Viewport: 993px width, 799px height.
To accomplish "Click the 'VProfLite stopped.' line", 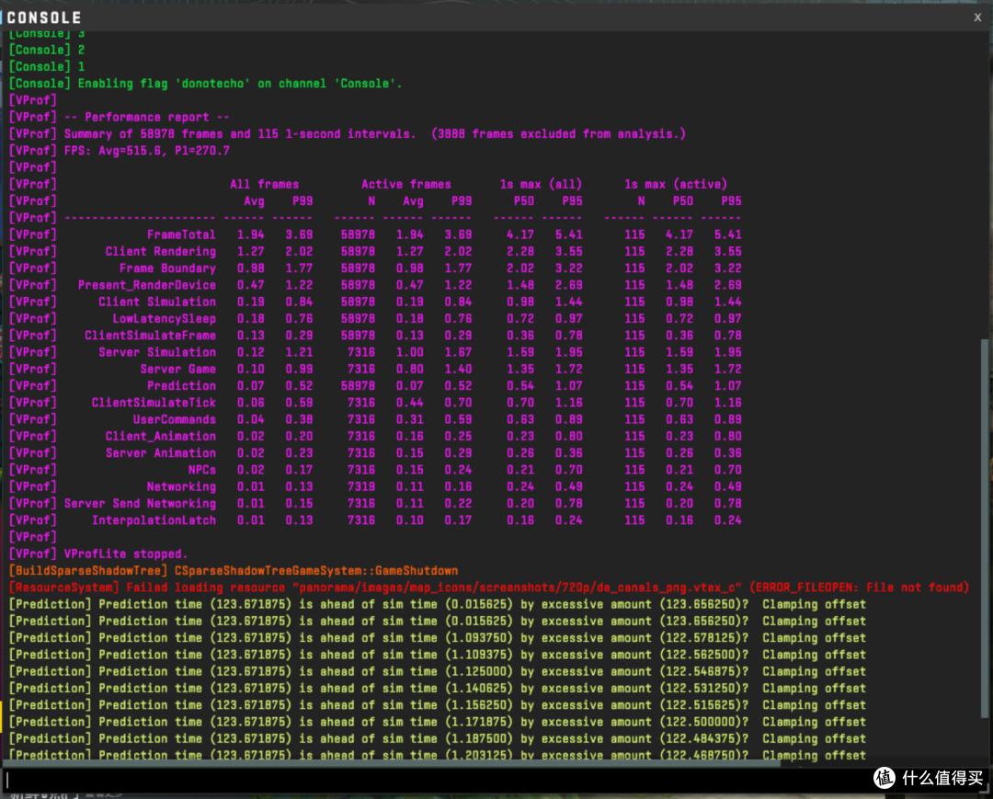I will pos(97,554).
